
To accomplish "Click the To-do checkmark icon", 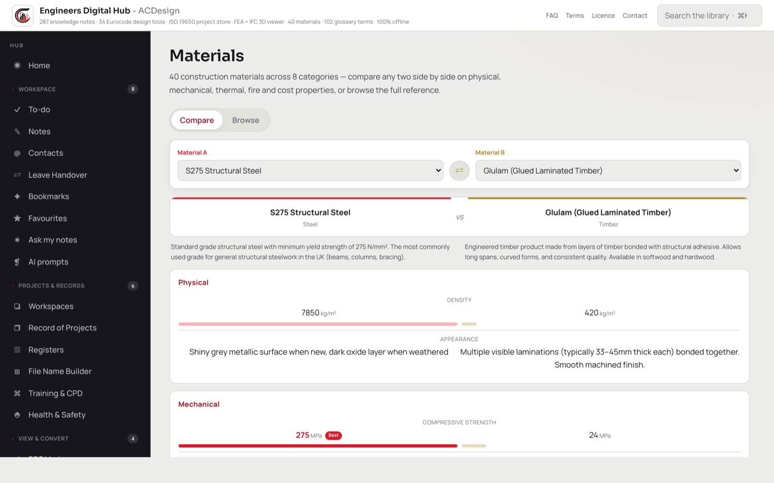I will click(x=17, y=110).
